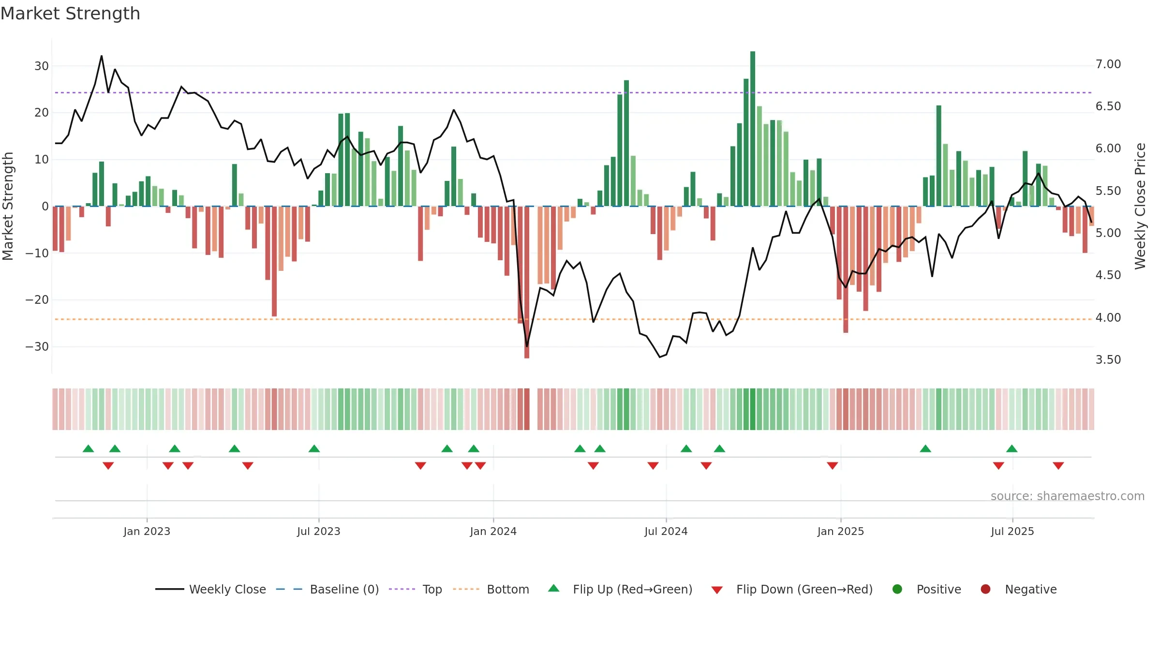Viewport: 1161px width, 653px height.
Task: Click the green Positive legend dot
Action: pos(897,589)
